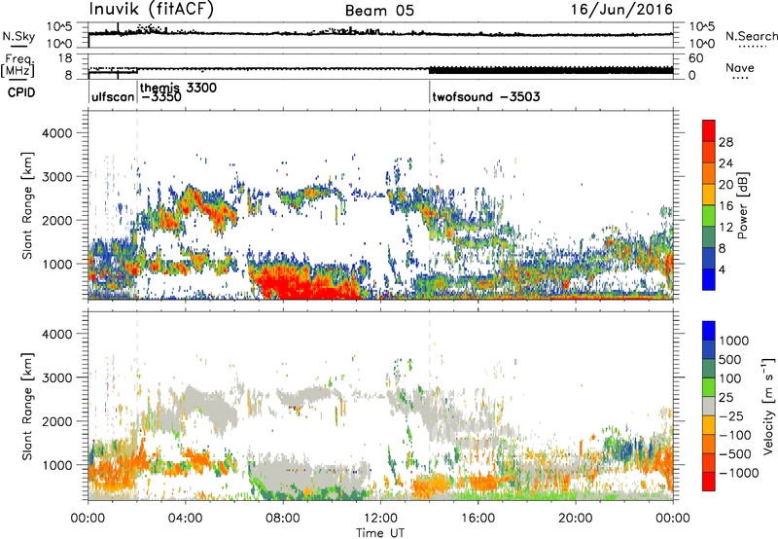Click the gray segment of Velocity colorbar
Viewport: 778px width, 539px height.
point(709,407)
